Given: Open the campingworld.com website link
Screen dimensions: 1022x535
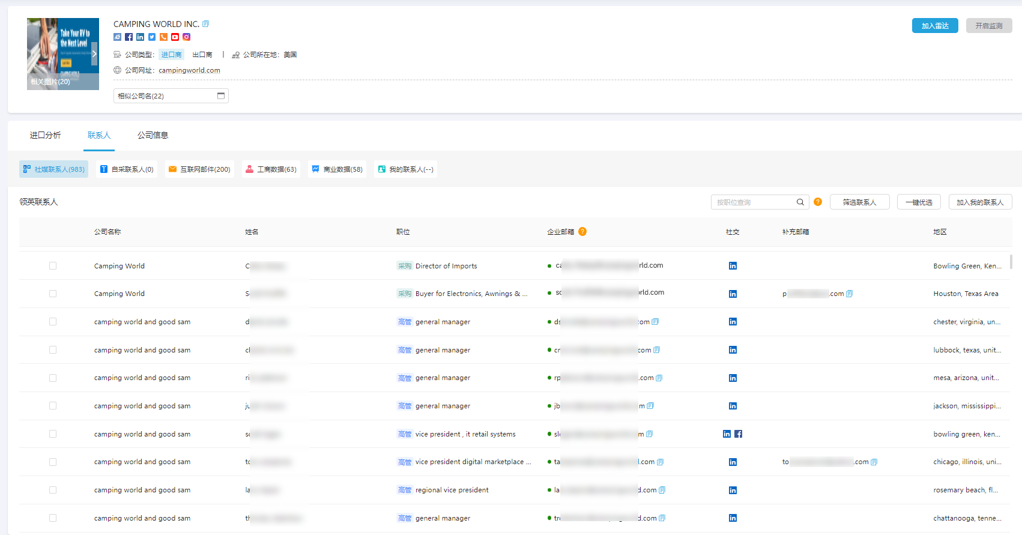Looking at the screenshot, I should pyautogui.click(x=189, y=70).
